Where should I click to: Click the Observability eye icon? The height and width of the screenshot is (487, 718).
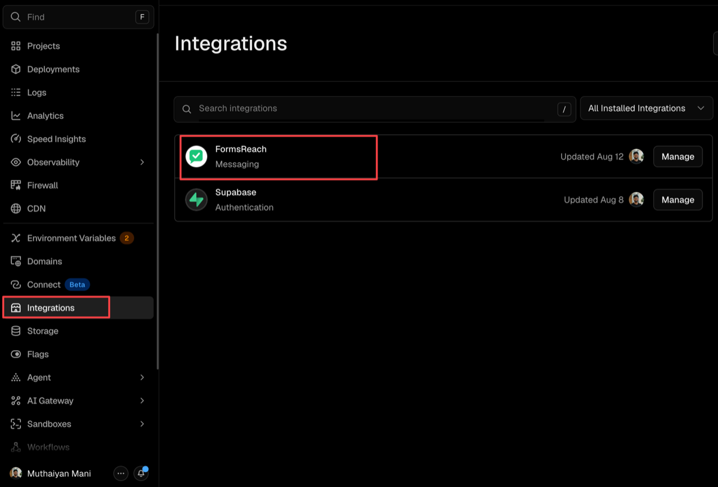(16, 163)
